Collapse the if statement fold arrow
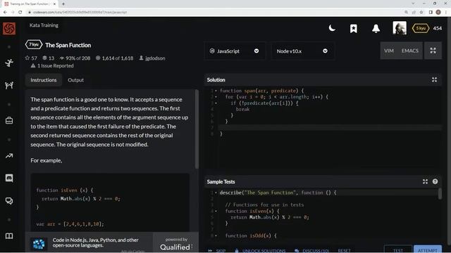Viewport: 451px width, 253px height. pyautogui.click(x=216, y=103)
